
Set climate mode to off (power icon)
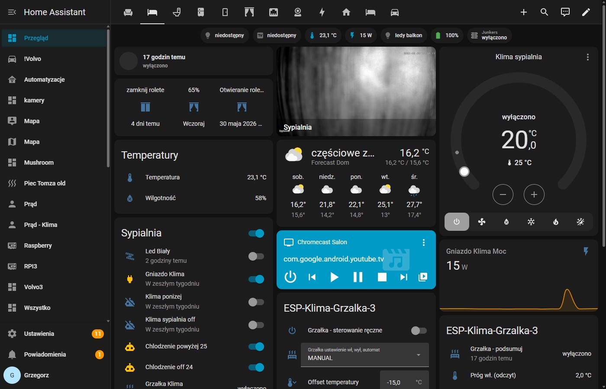click(457, 222)
